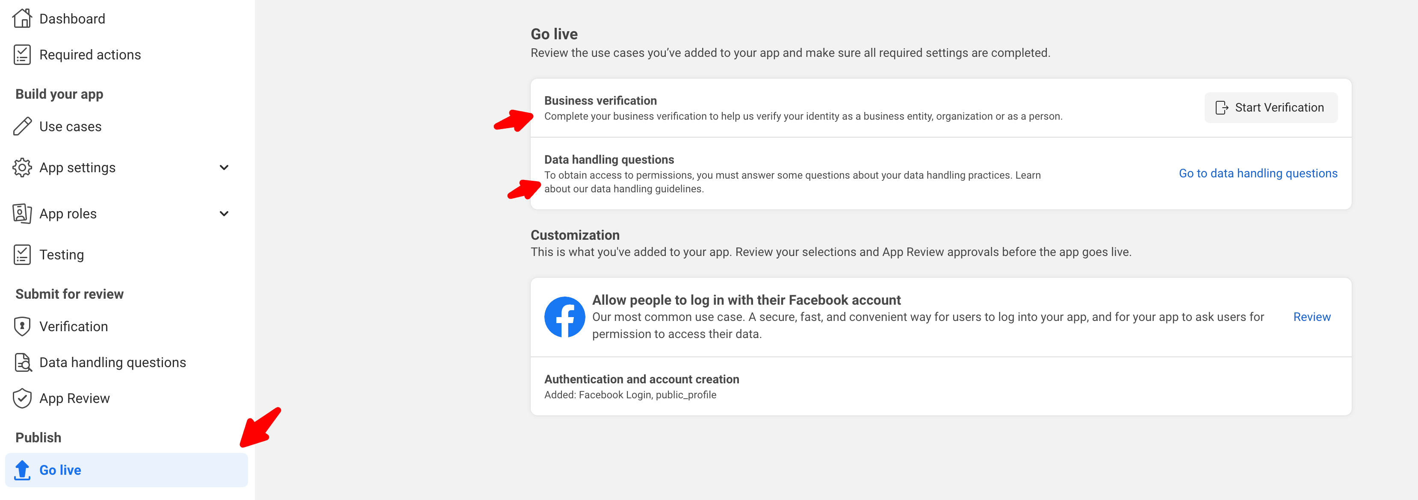Click the Dashboard house icon
Viewport: 1418px width, 500px height.
[x=22, y=19]
